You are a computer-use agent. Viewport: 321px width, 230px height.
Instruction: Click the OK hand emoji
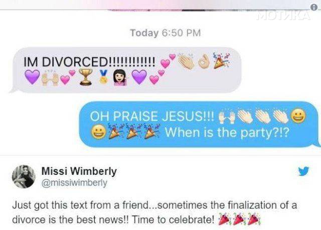pos(204,61)
